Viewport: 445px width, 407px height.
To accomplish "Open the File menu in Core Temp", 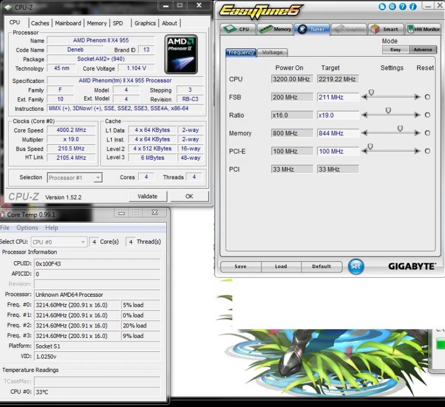I will 4,228.
